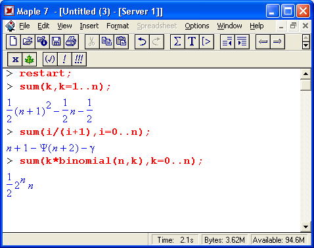Image resolution: width=314 pixels, height=248 pixels.
Task: Open the Format menu
Action: click(x=118, y=26)
